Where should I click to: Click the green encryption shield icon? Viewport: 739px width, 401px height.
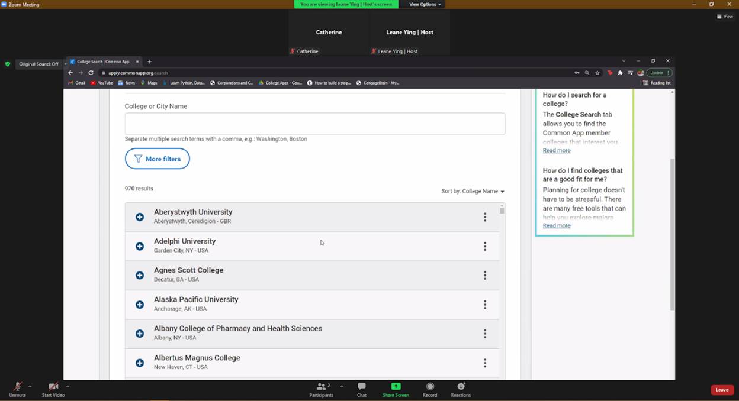point(8,64)
